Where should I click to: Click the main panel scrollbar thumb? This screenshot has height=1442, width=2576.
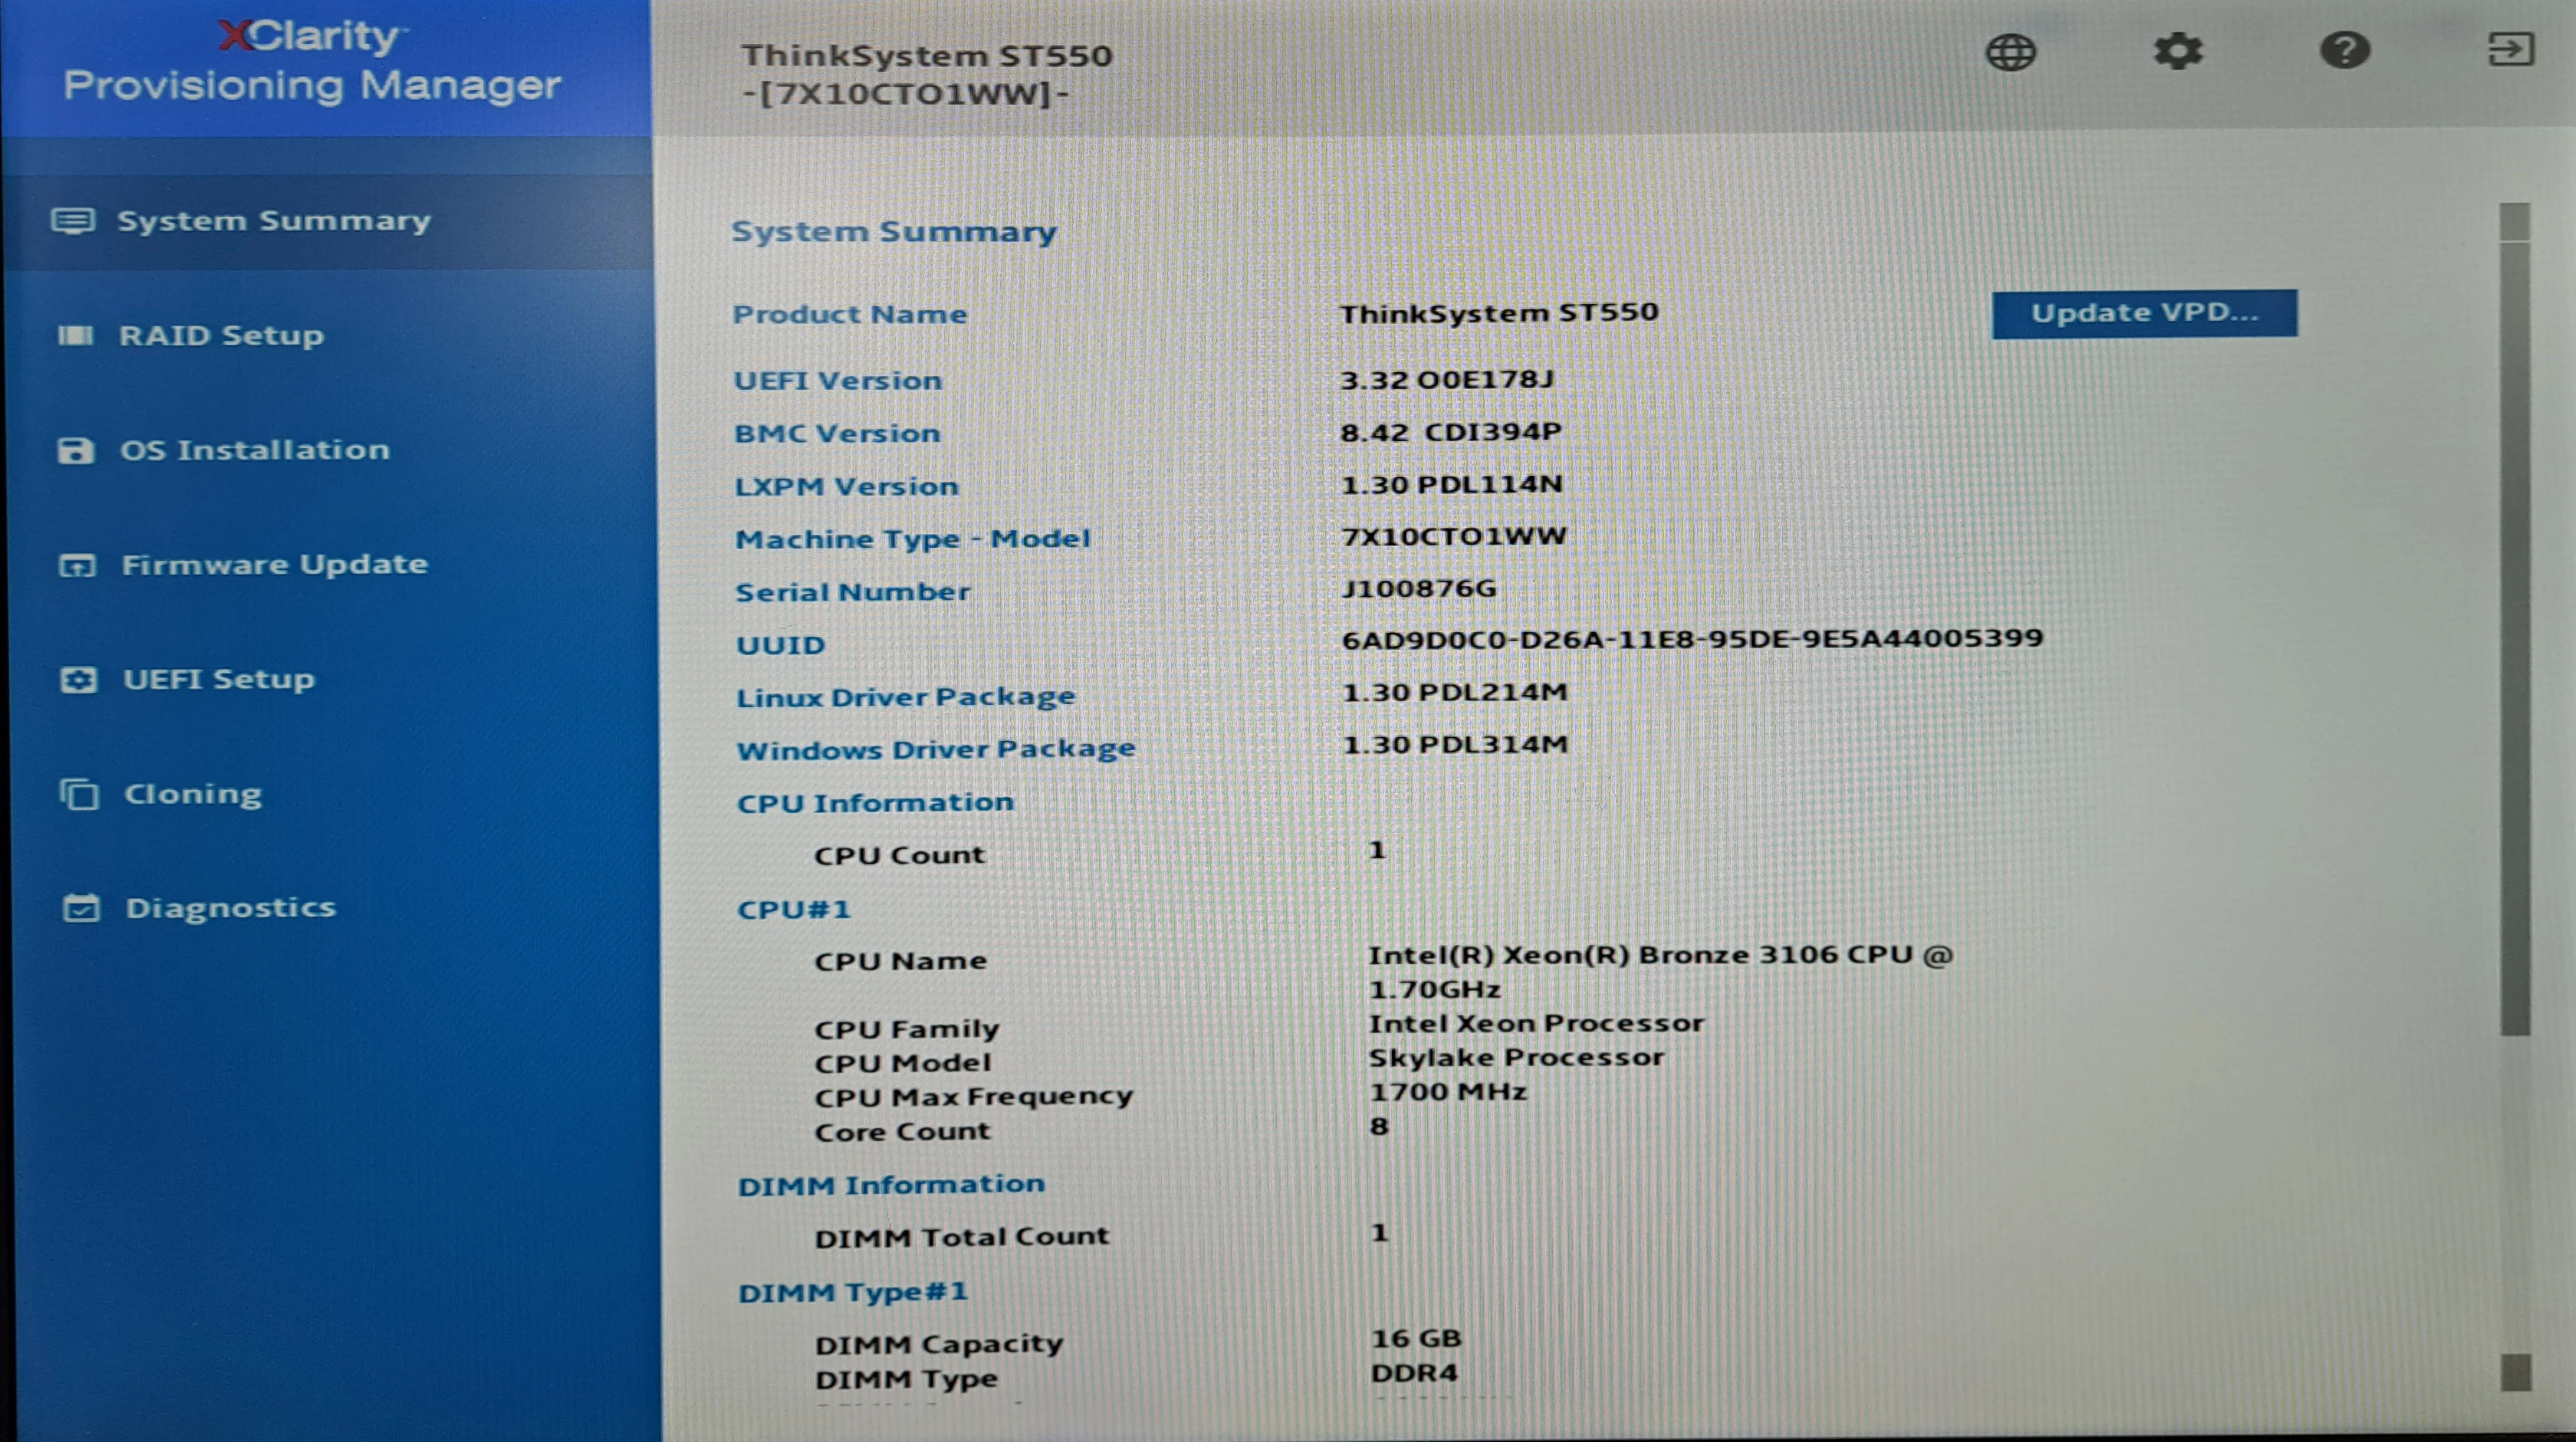(x=2515, y=638)
